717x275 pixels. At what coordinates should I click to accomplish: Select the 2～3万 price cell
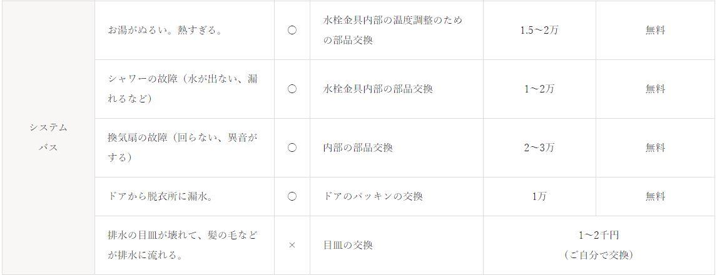[539, 148]
